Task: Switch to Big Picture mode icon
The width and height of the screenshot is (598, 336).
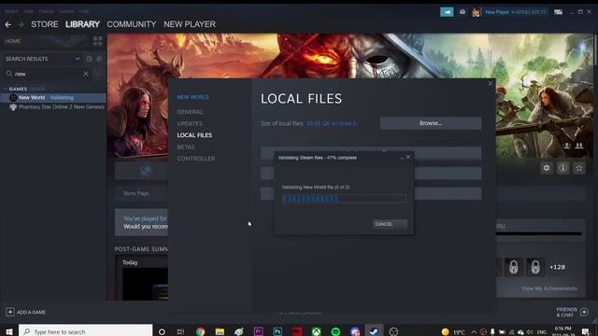Action: point(559,12)
